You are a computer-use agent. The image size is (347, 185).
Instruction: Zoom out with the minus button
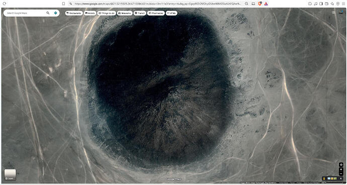pos(341,174)
